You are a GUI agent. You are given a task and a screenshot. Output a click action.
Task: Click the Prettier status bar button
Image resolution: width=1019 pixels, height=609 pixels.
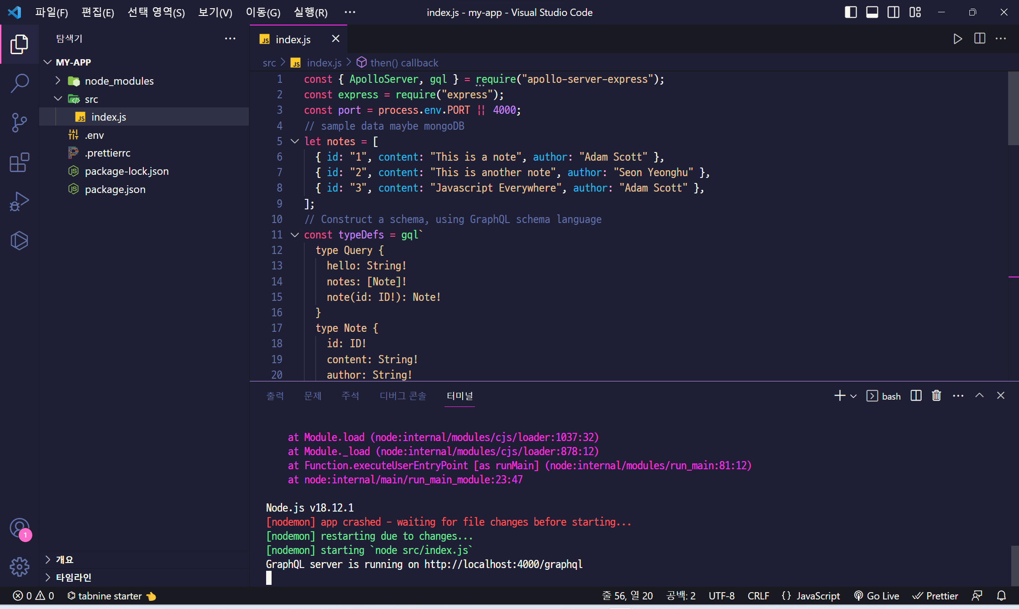pos(935,596)
